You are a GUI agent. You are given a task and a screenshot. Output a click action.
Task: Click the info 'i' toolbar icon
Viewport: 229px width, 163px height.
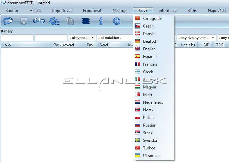click(x=101, y=21)
